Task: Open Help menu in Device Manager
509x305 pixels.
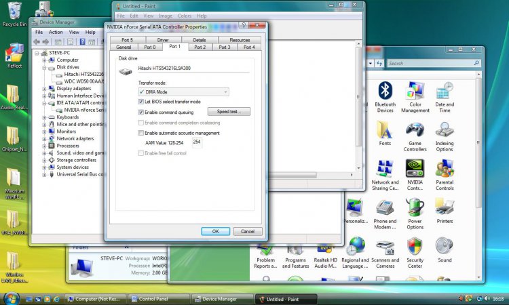Action: (x=90, y=32)
